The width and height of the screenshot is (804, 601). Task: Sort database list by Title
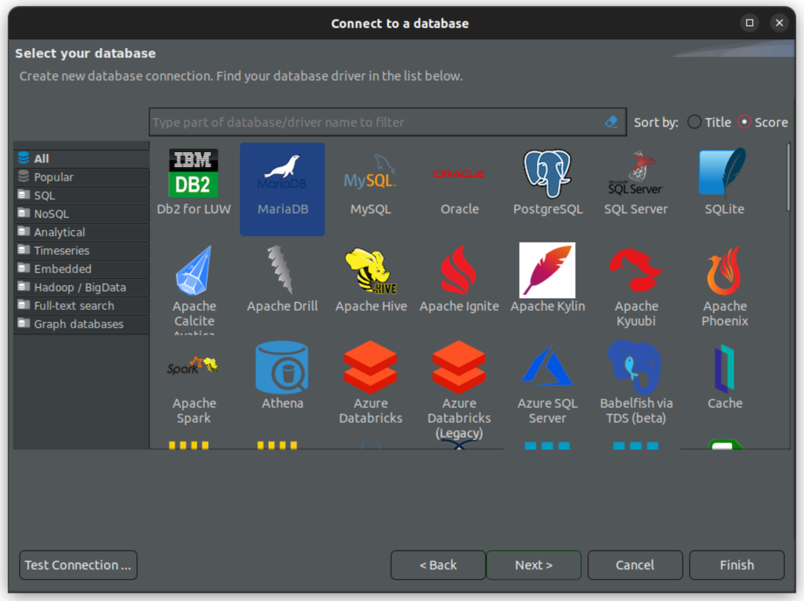pyautogui.click(x=695, y=122)
